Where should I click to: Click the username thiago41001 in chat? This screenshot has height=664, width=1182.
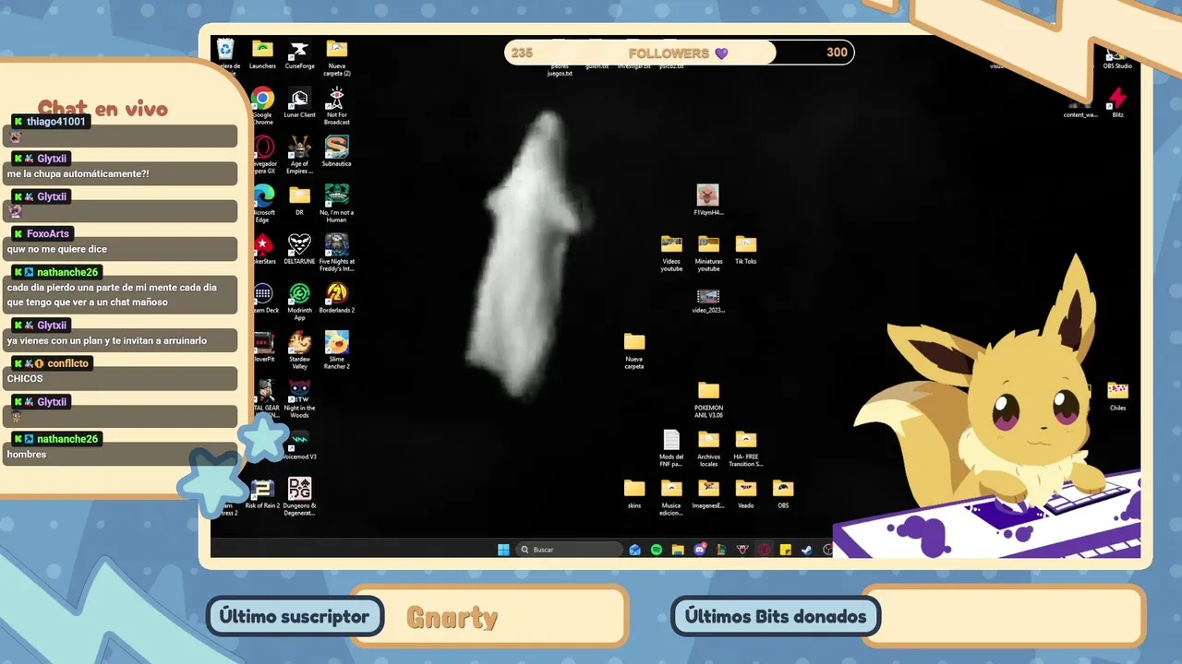pyautogui.click(x=55, y=122)
